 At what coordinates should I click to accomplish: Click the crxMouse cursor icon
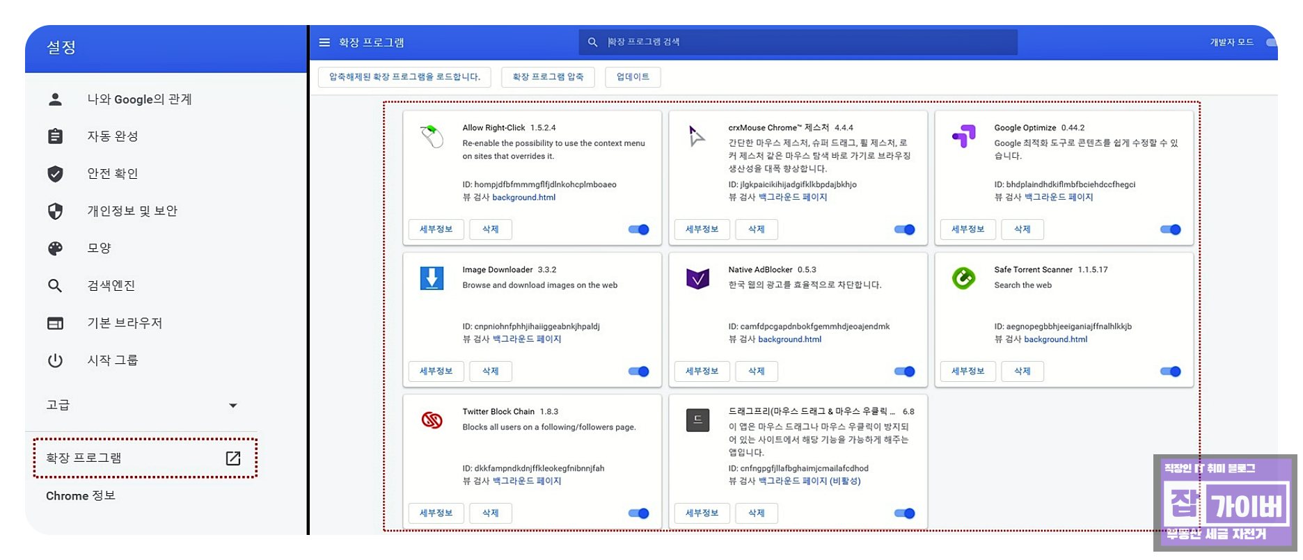(697, 136)
